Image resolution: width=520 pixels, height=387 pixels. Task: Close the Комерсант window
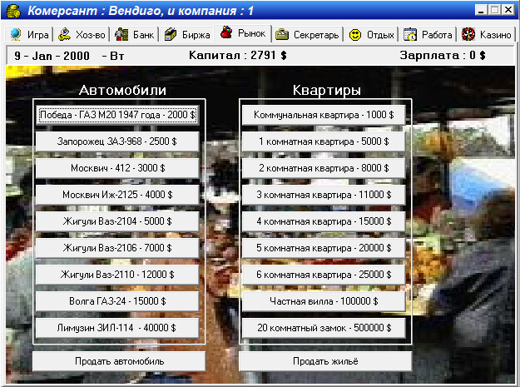coord(508,10)
